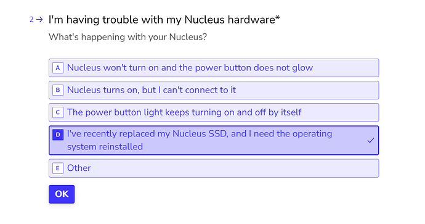Screen dimensions: 425x224
Task: Click the question number 2 indicator
Action: (31, 20)
